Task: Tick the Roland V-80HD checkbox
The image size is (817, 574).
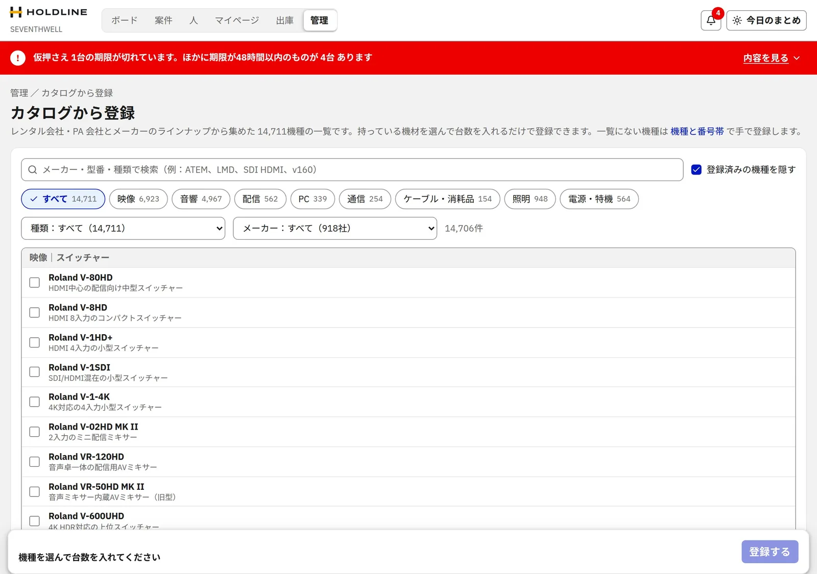Action: [34, 283]
